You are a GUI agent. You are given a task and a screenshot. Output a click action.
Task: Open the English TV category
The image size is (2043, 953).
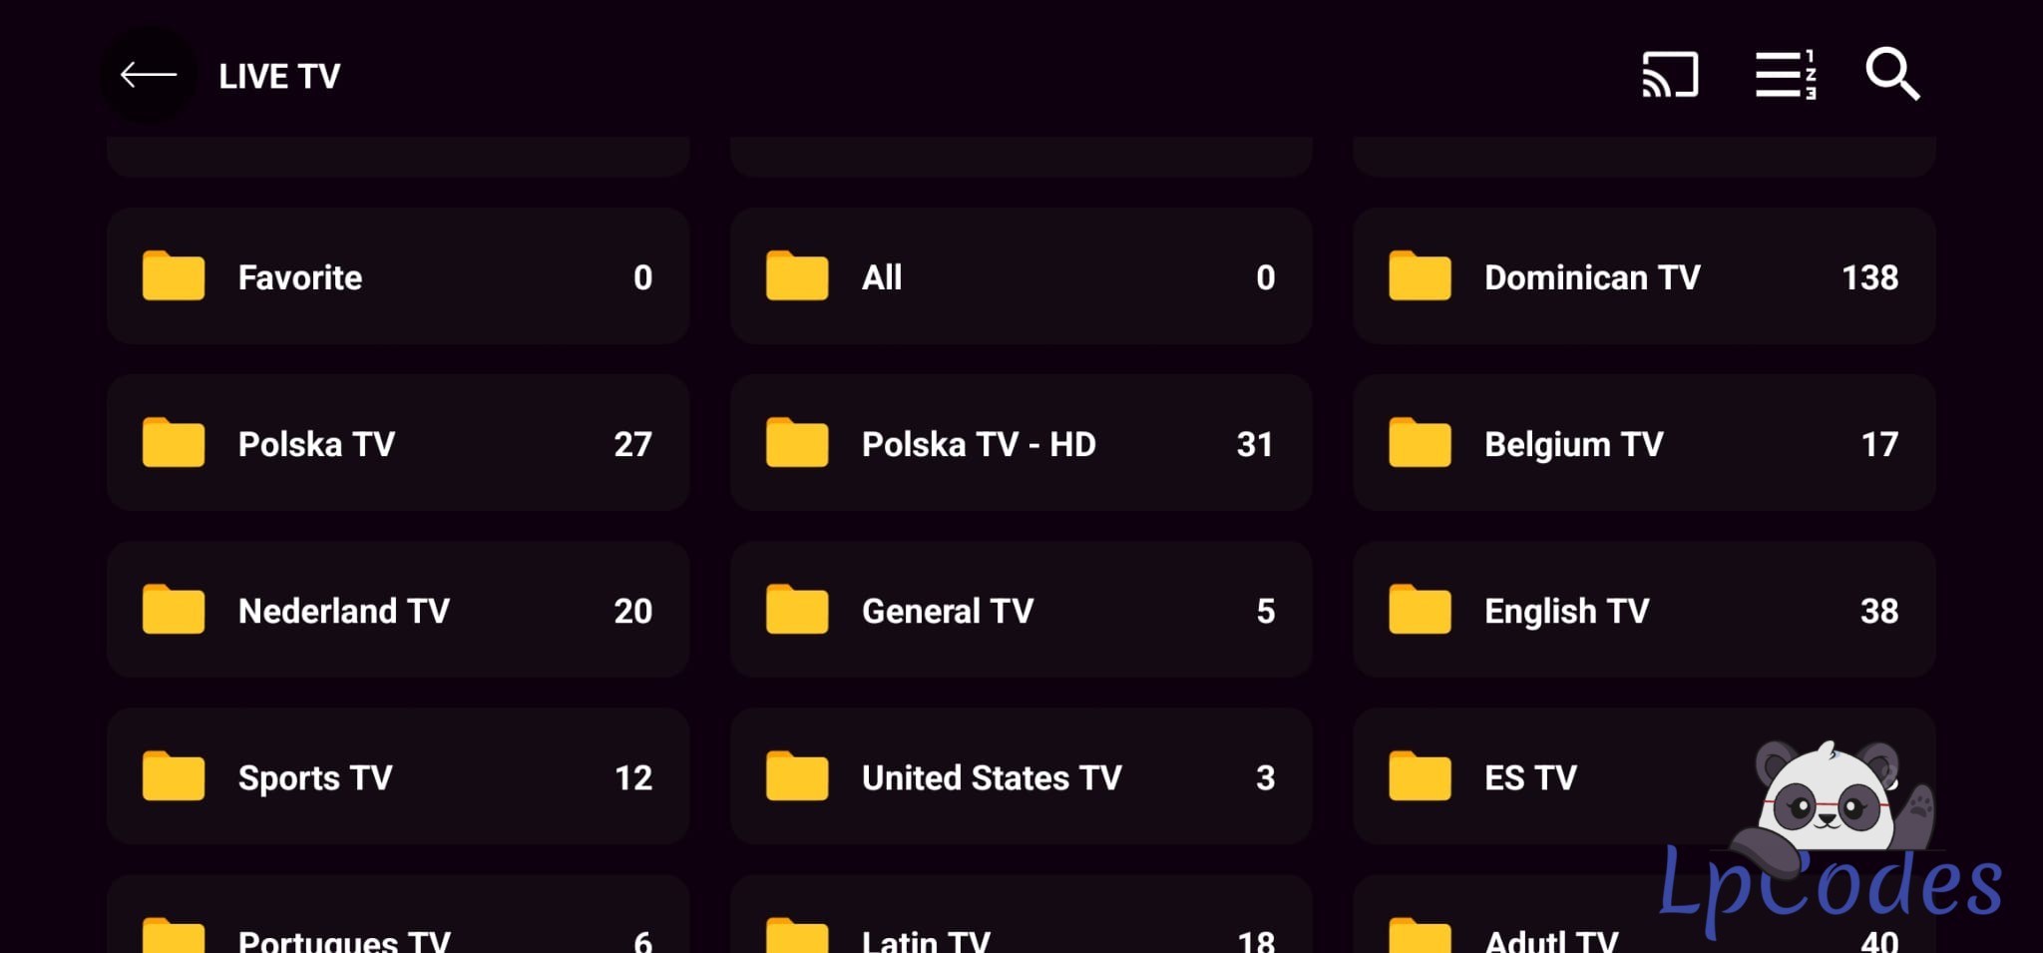[x=1643, y=610]
